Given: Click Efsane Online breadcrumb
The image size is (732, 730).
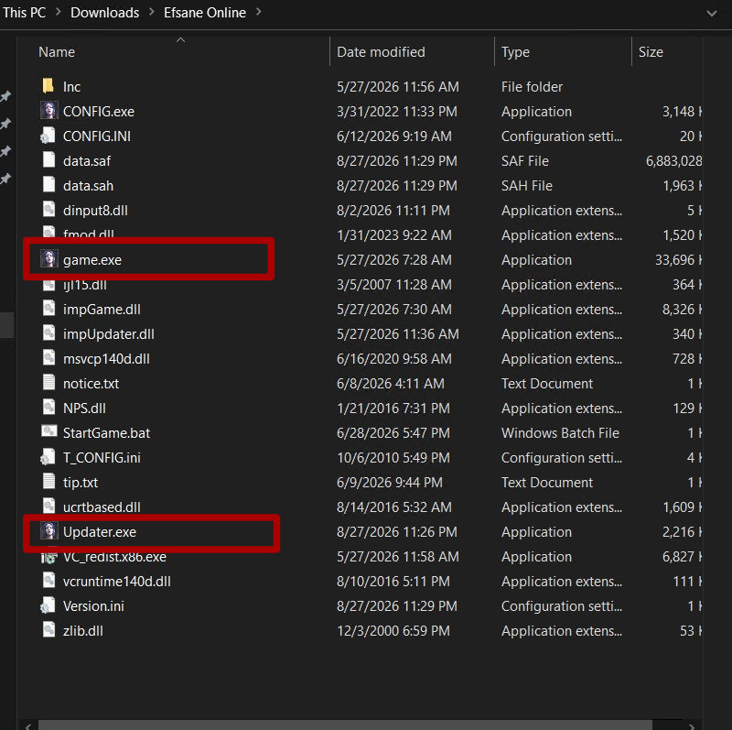Looking at the screenshot, I should coord(204,13).
